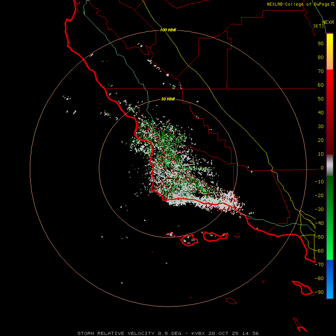Click the 20 OCT 25 date text
Image resolution: width=336 pixels, height=336 pixels.
224,333
